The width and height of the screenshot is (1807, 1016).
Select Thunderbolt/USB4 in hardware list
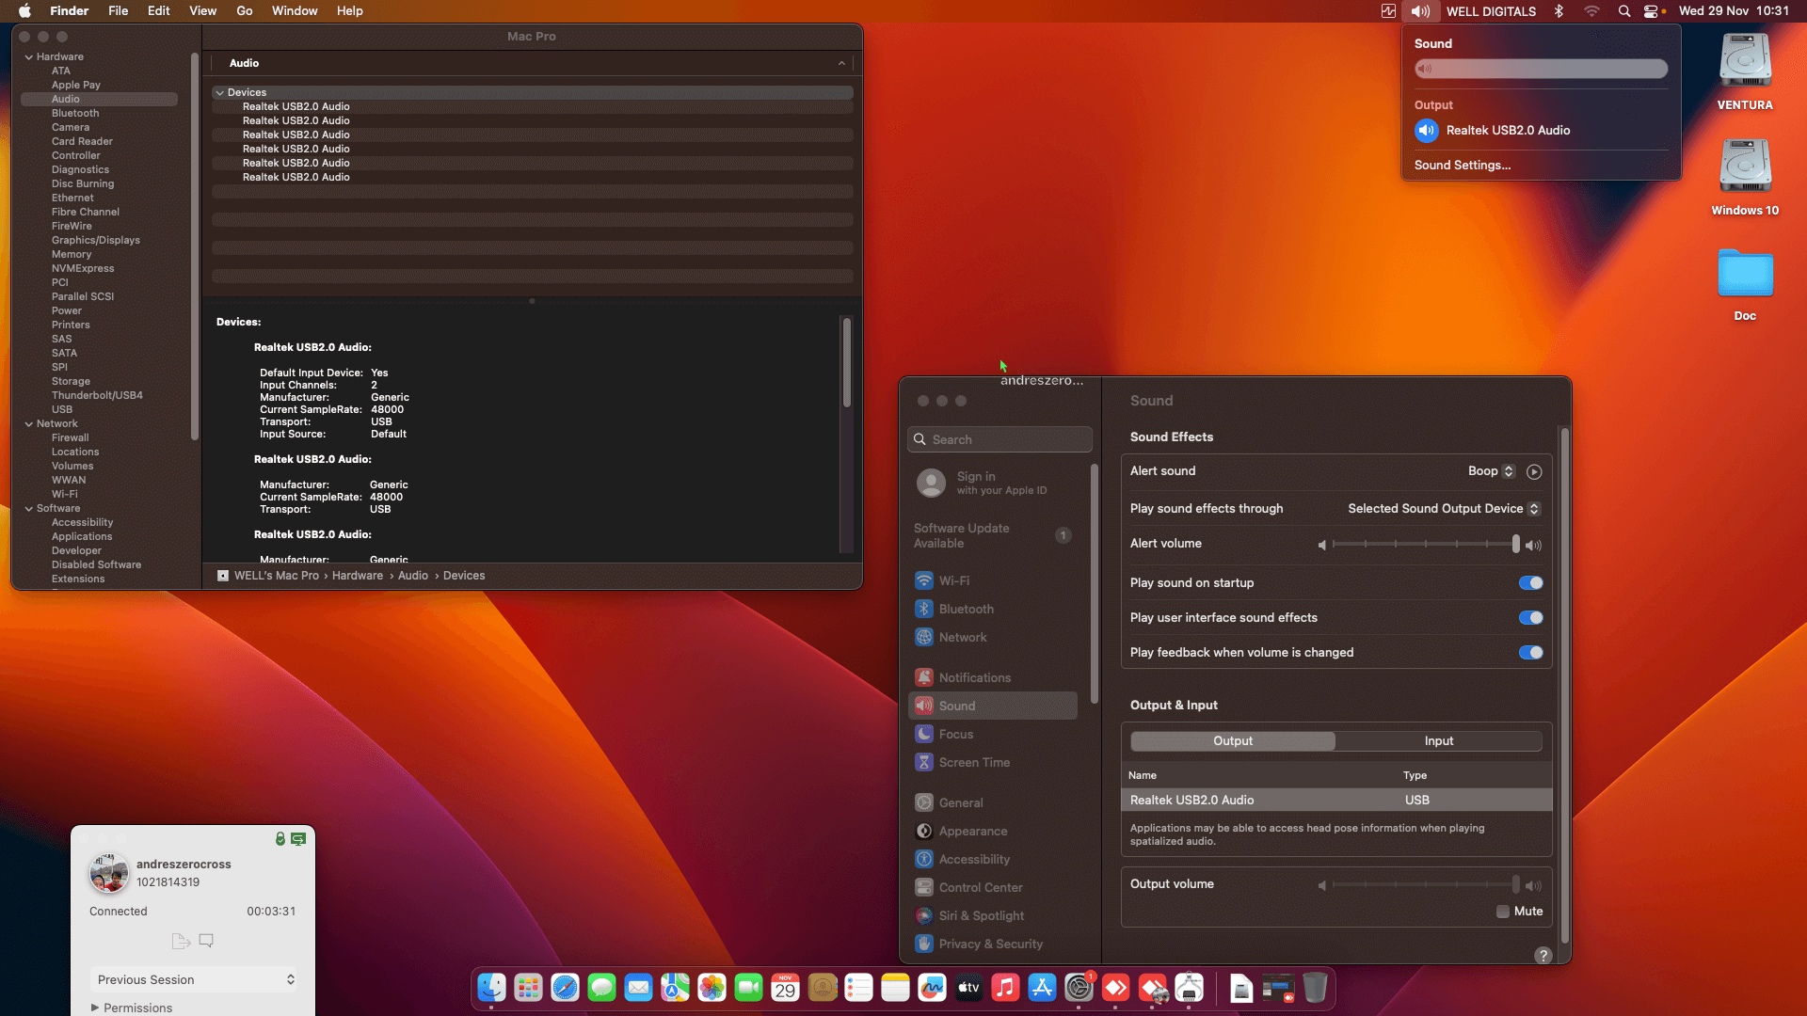click(97, 396)
